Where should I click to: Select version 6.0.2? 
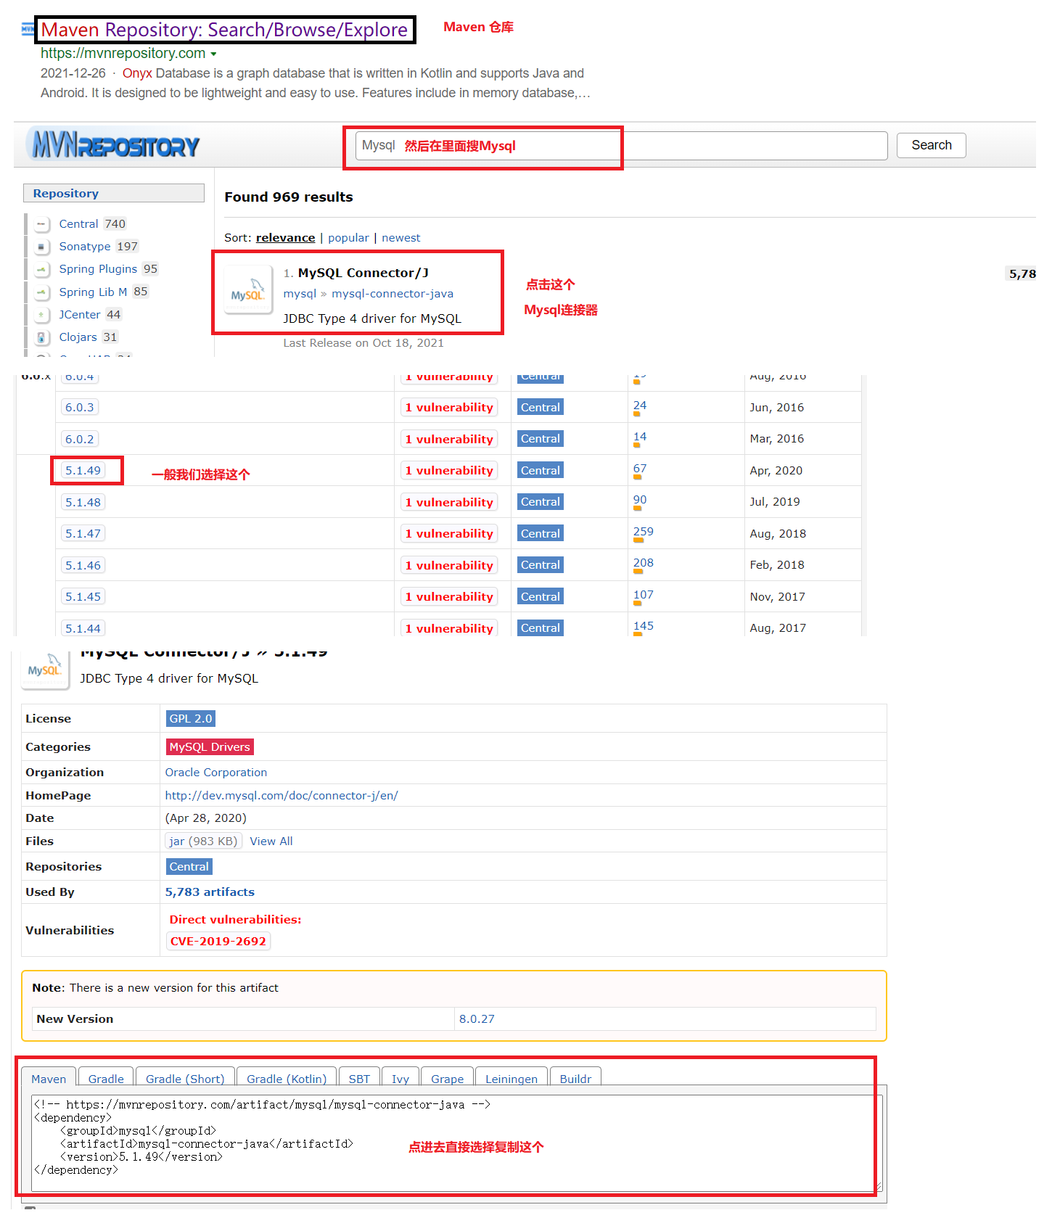tap(80, 439)
